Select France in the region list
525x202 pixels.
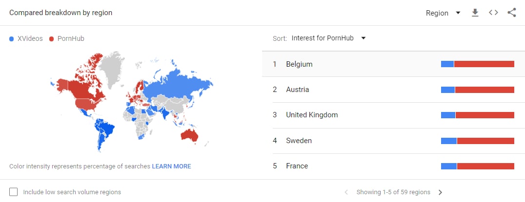(x=393, y=166)
